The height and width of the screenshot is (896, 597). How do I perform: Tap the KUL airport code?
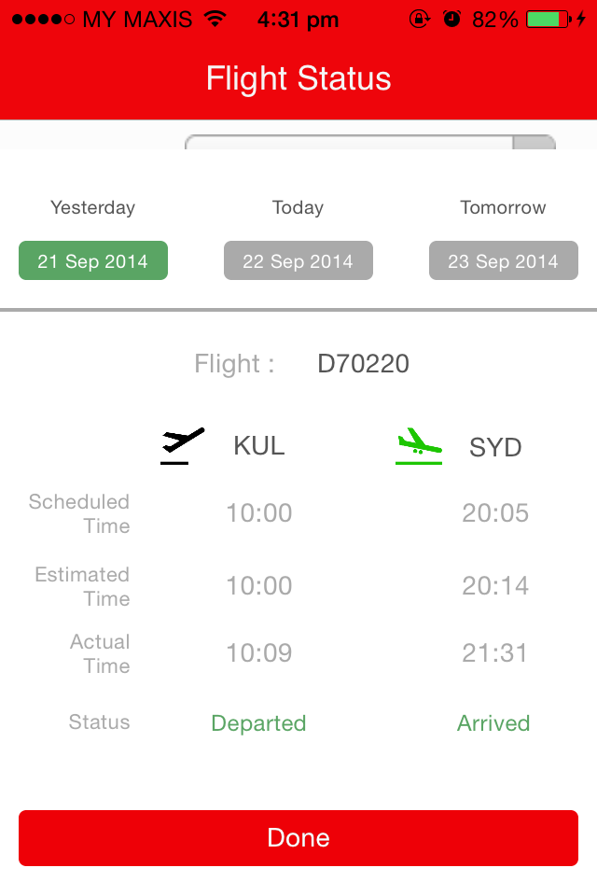258,445
